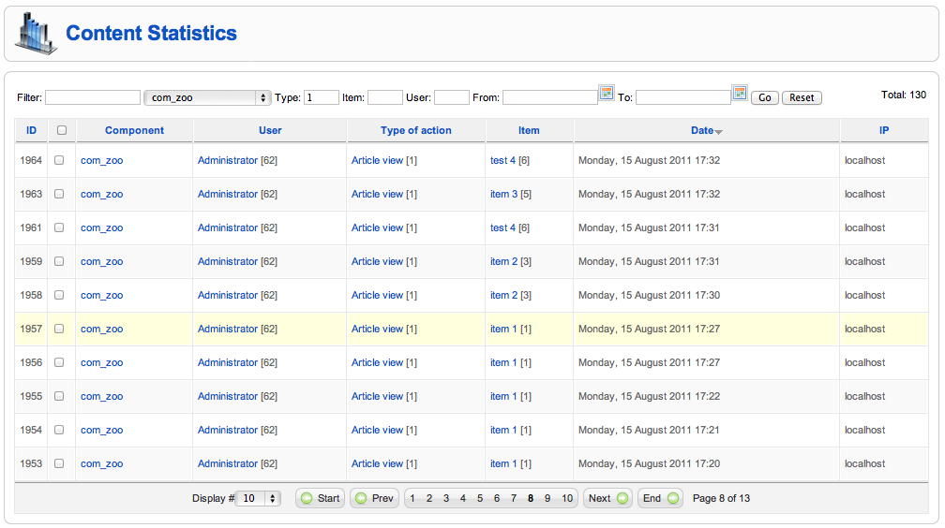Image resolution: width=945 pixels, height=528 pixels.
Task: Sort by the Date column arrow
Action: click(x=718, y=131)
